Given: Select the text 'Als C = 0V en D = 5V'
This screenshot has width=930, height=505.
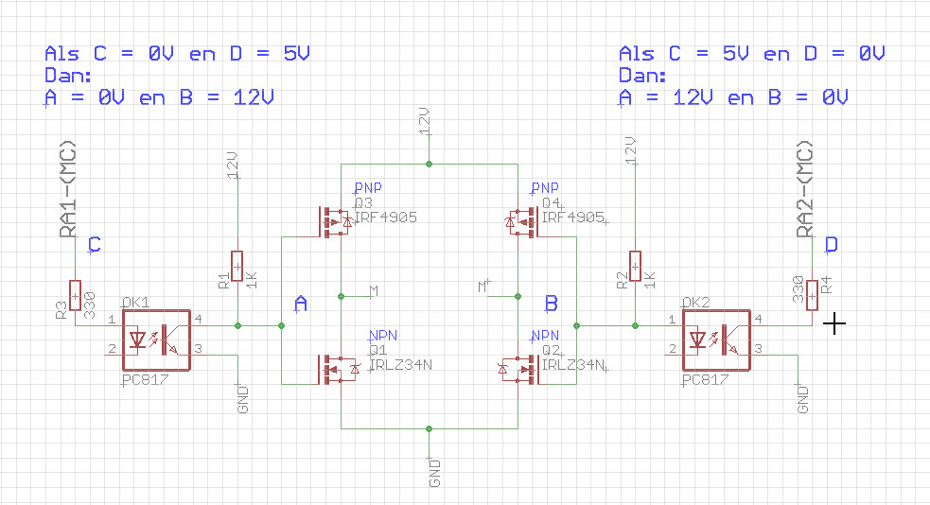Looking at the screenshot, I should [x=177, y=53].
